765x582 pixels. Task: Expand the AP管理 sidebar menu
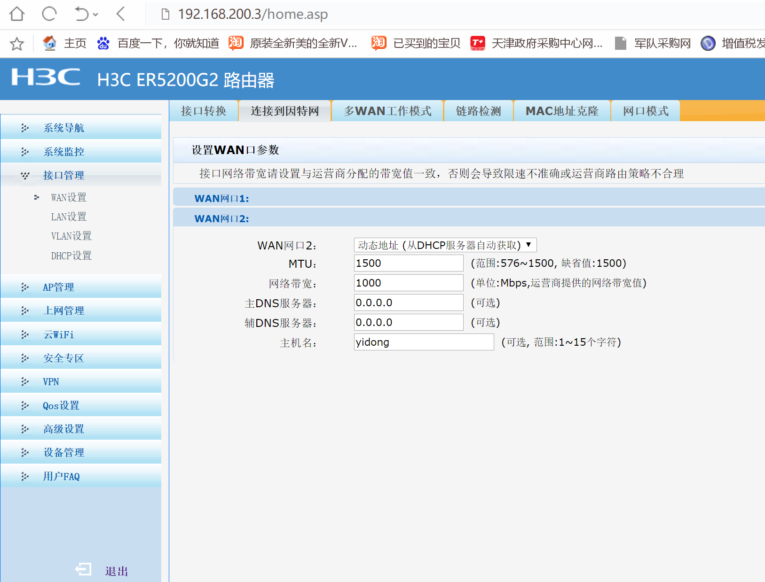point(81,287)
